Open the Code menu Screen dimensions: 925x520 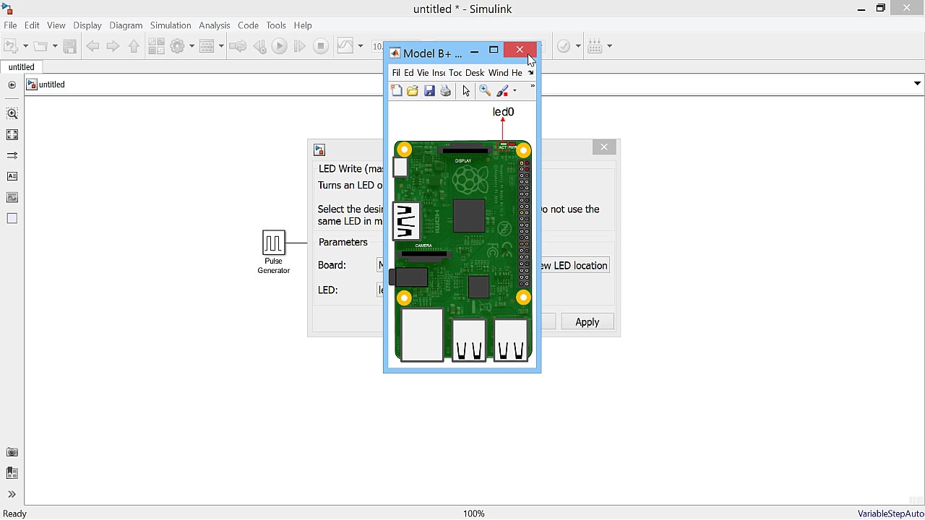(x=248, y=25)
